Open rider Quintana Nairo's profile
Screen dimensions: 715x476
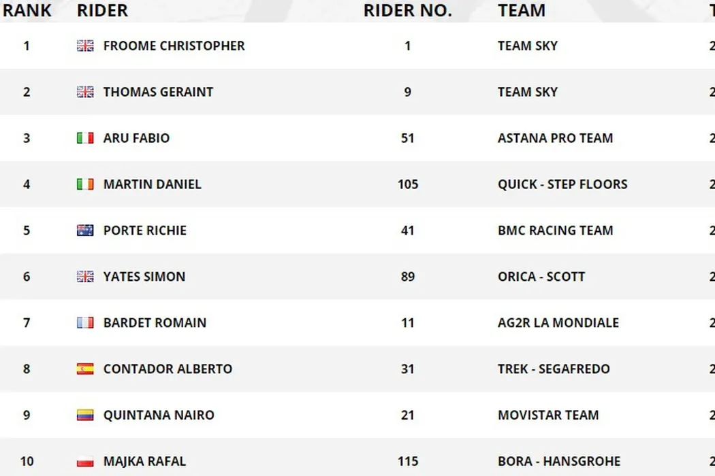click(x=159, y=415)
